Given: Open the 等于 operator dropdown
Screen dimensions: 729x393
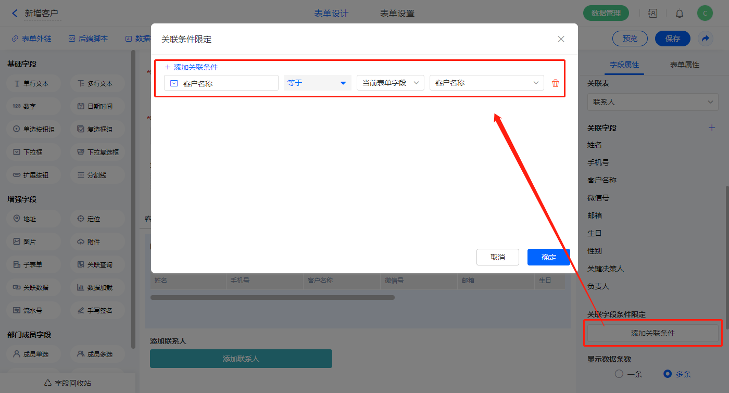Looking at the screenshot, I should (317, 83).
